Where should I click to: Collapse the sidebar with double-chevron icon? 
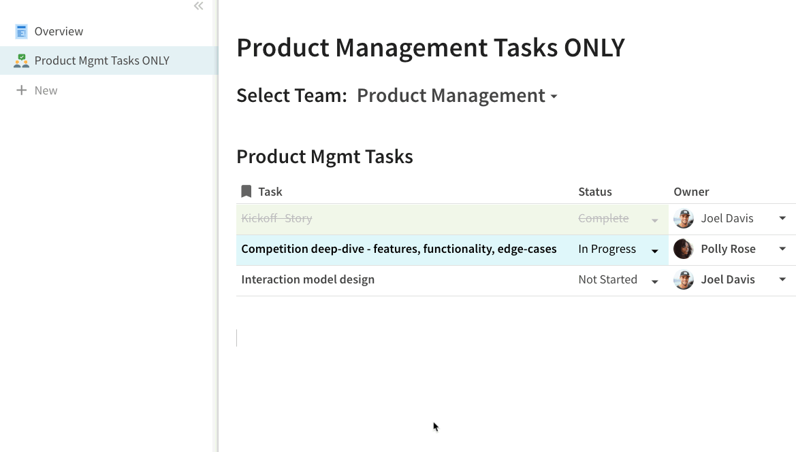[198, 6]
